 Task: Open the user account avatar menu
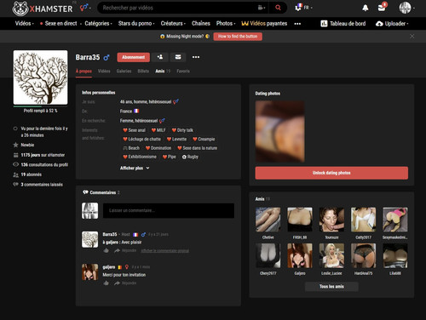[x=406, y=8]
